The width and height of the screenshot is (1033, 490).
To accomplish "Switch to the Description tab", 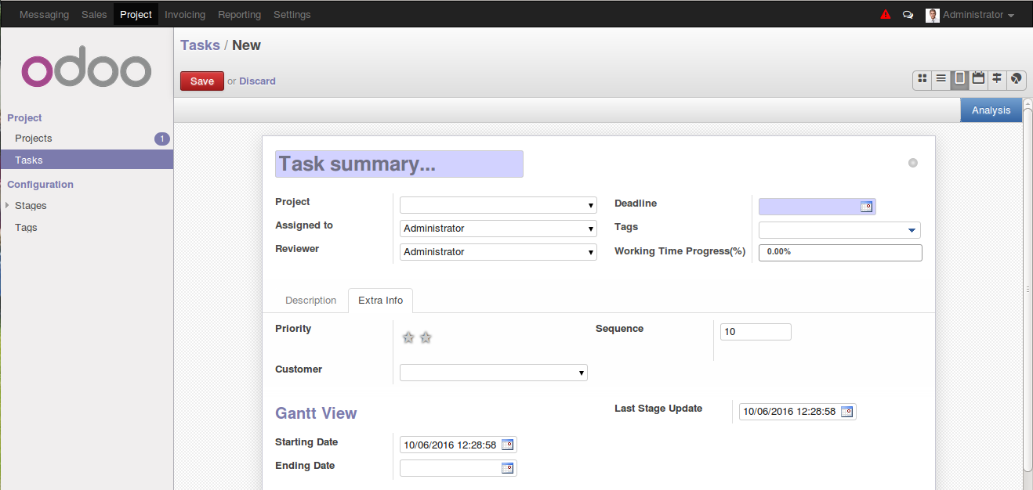I will [310, 301].
